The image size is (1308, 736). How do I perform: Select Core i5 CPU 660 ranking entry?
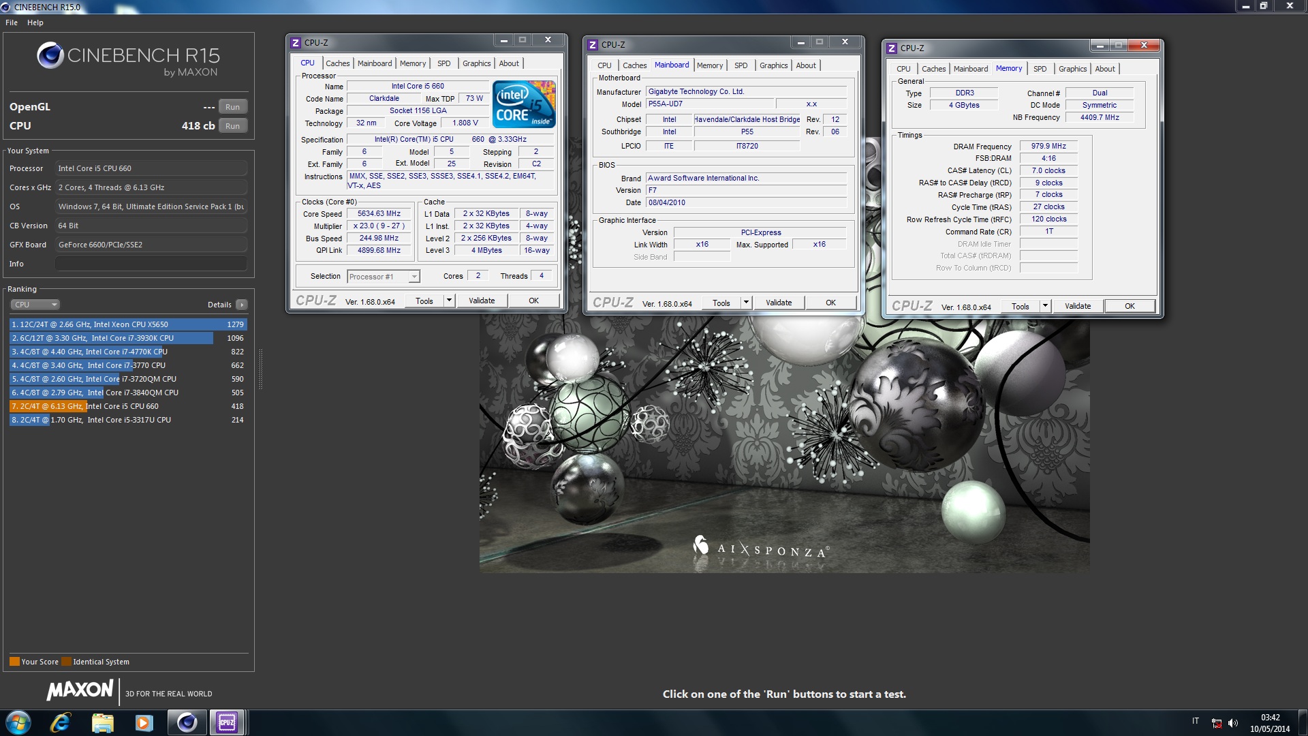coord(127,406)
